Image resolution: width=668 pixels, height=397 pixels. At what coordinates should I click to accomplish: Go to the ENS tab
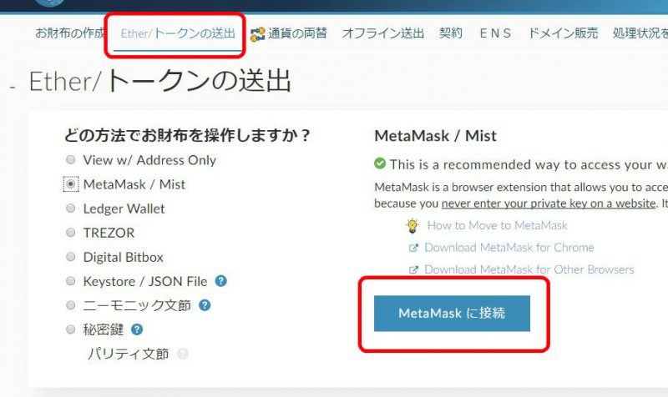point(495,33)
